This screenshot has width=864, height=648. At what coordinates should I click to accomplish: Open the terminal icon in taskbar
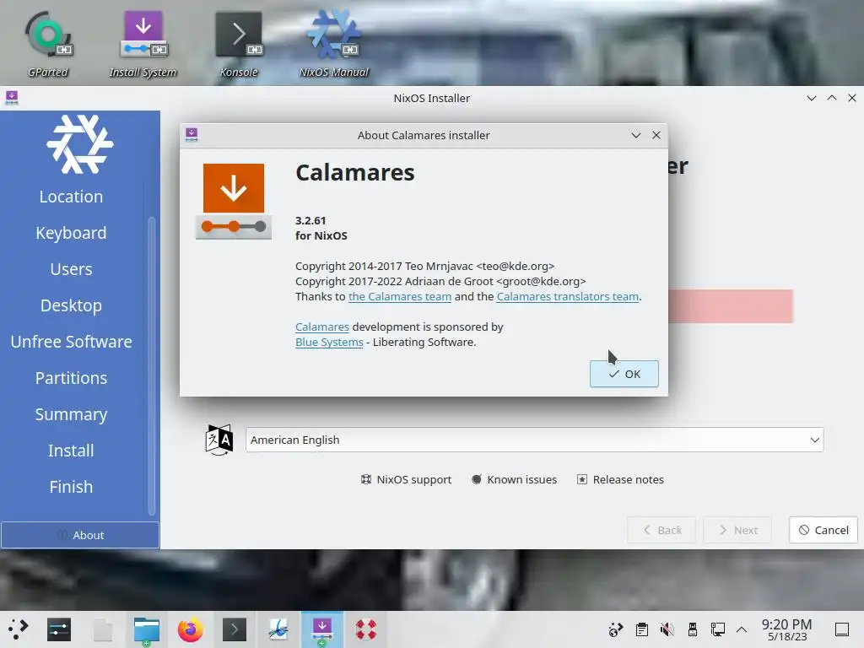(235, 629)
